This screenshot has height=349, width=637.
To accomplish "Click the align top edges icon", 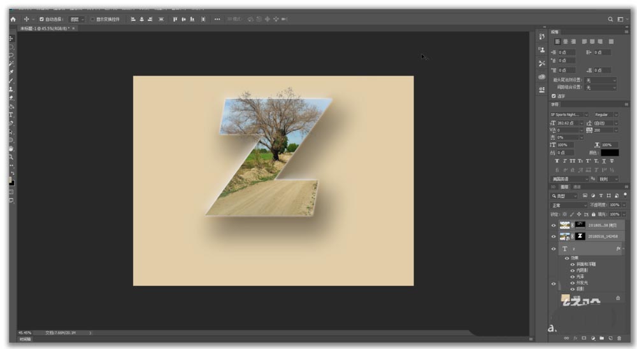I will (175, 19).
